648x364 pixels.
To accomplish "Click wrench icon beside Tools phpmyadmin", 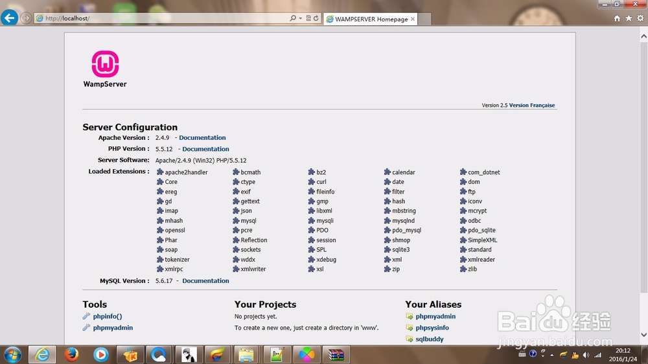I will coord(86,328).
